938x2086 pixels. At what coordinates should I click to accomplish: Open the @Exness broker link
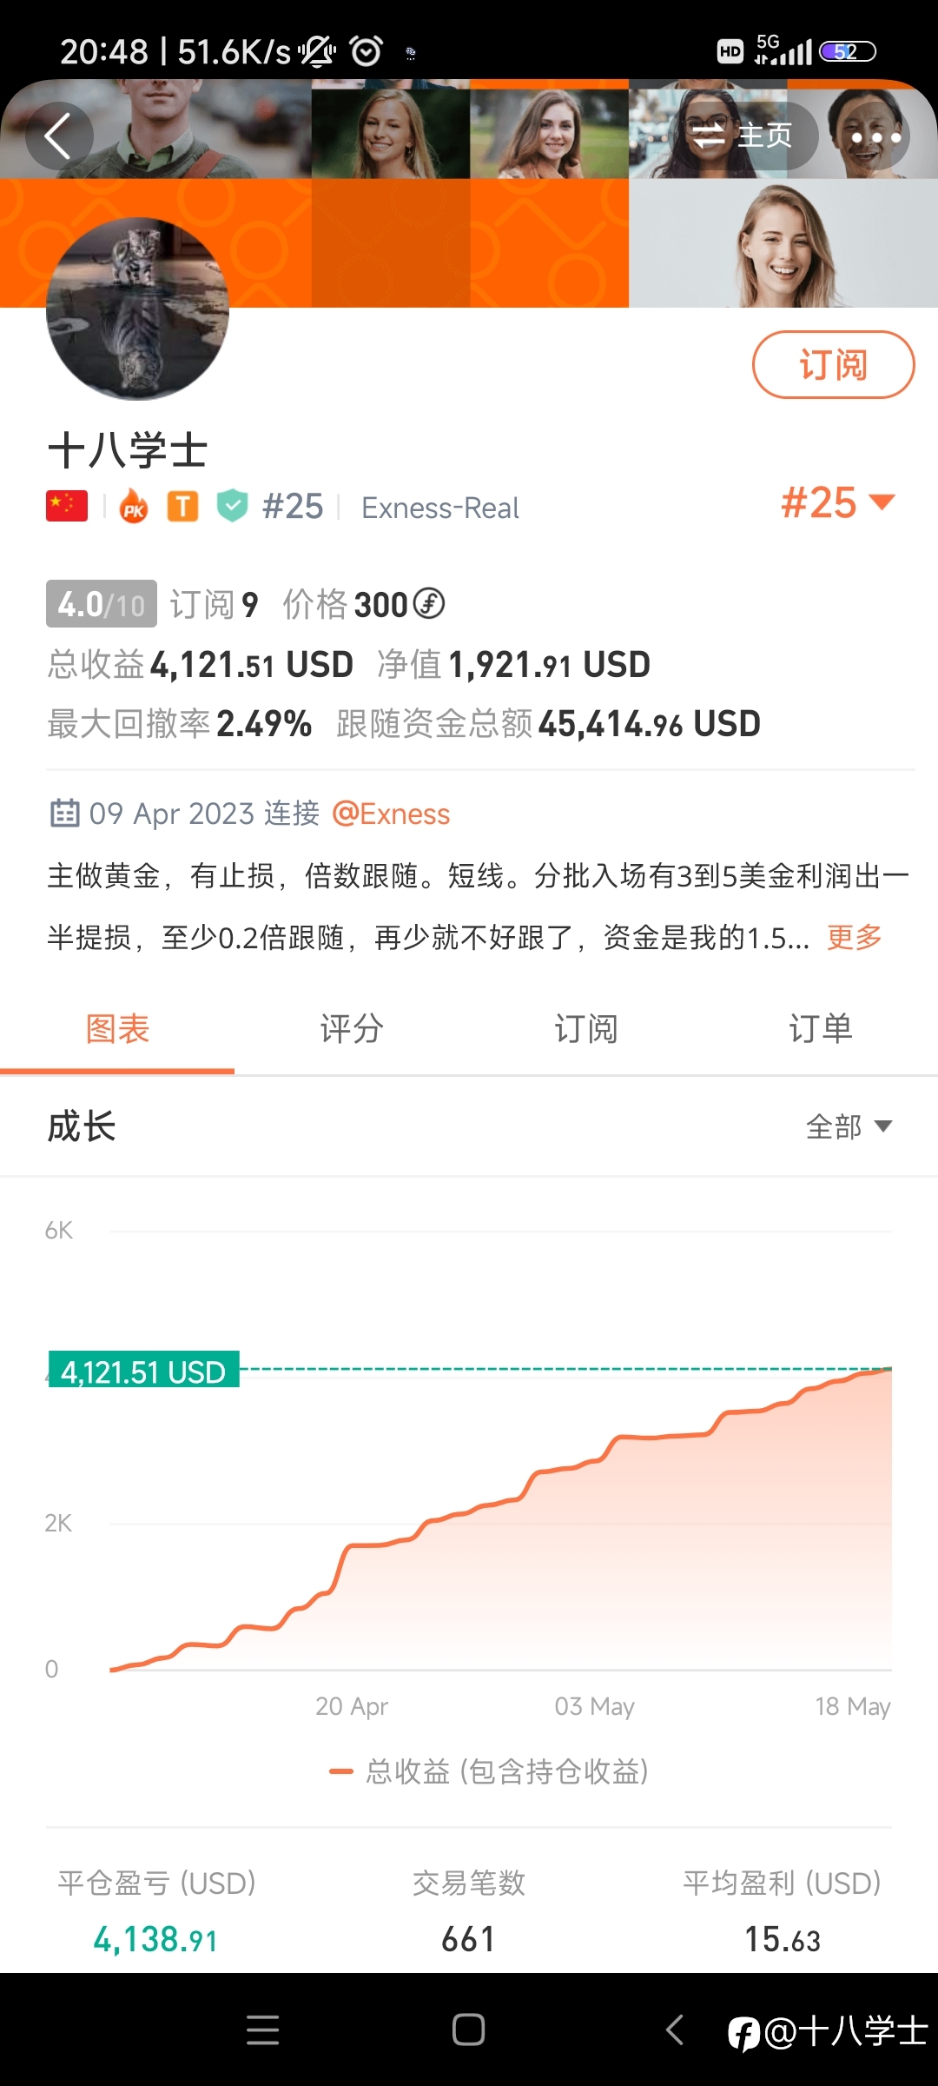(391, 814)
